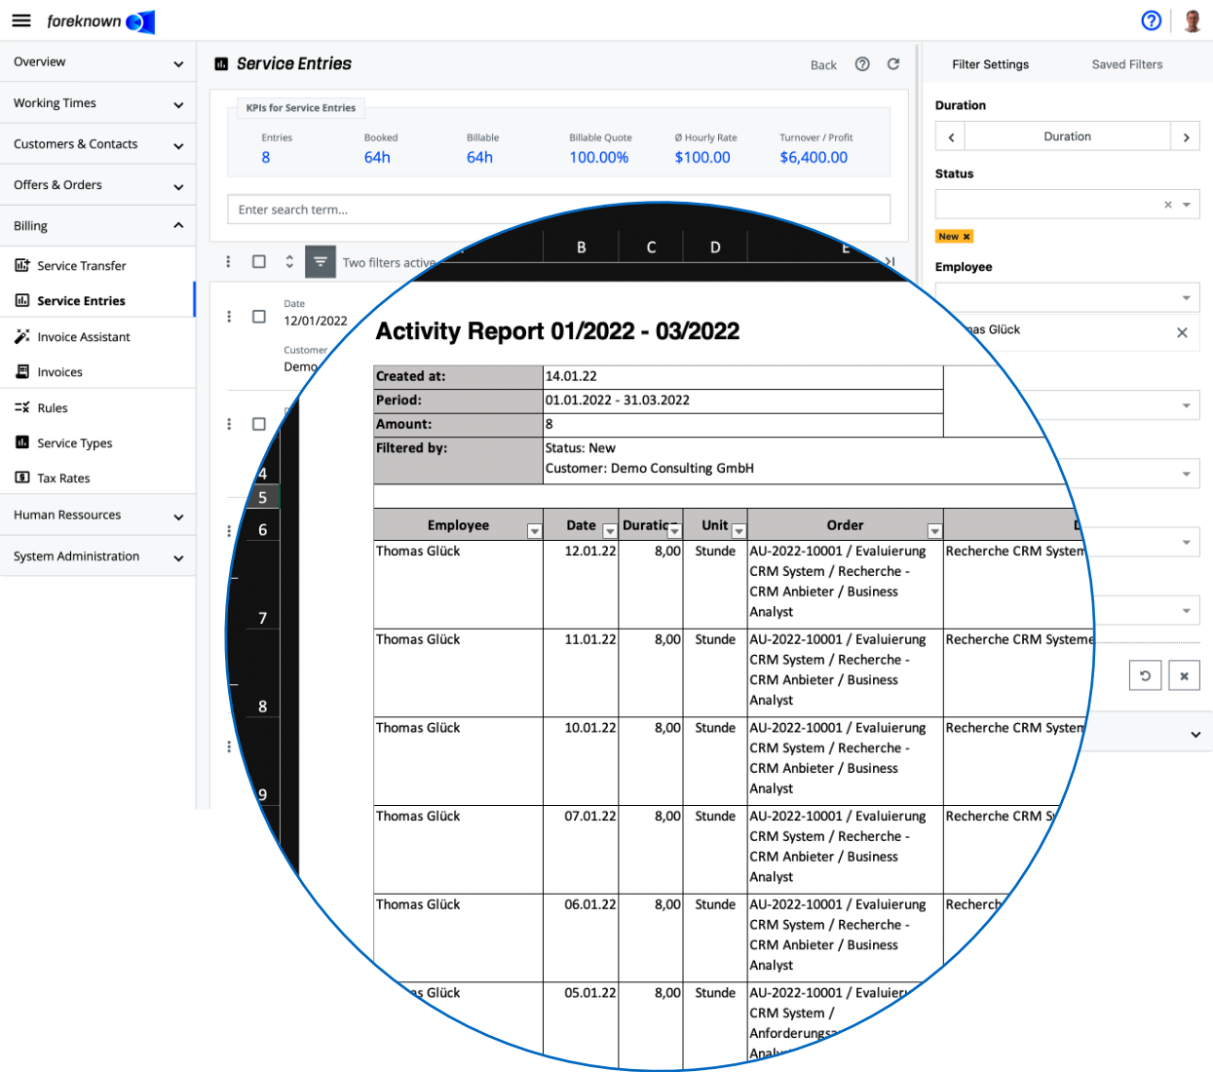Click the Hourly Rate value $100.00
Viewport: 1213px width, 1072px height.
(x=702, y=158)
